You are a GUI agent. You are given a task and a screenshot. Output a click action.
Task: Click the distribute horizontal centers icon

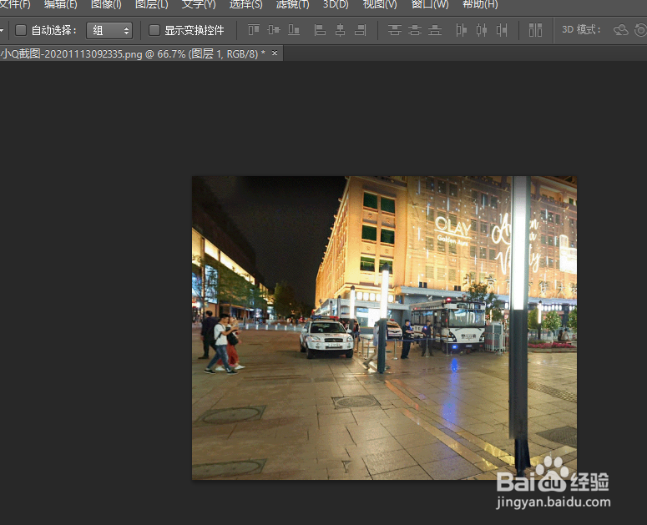(482, 30)
